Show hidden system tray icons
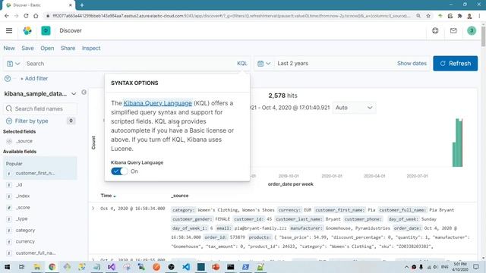This screenshot has height=273, width=486. pyautogui.click(x=406, y=267)
